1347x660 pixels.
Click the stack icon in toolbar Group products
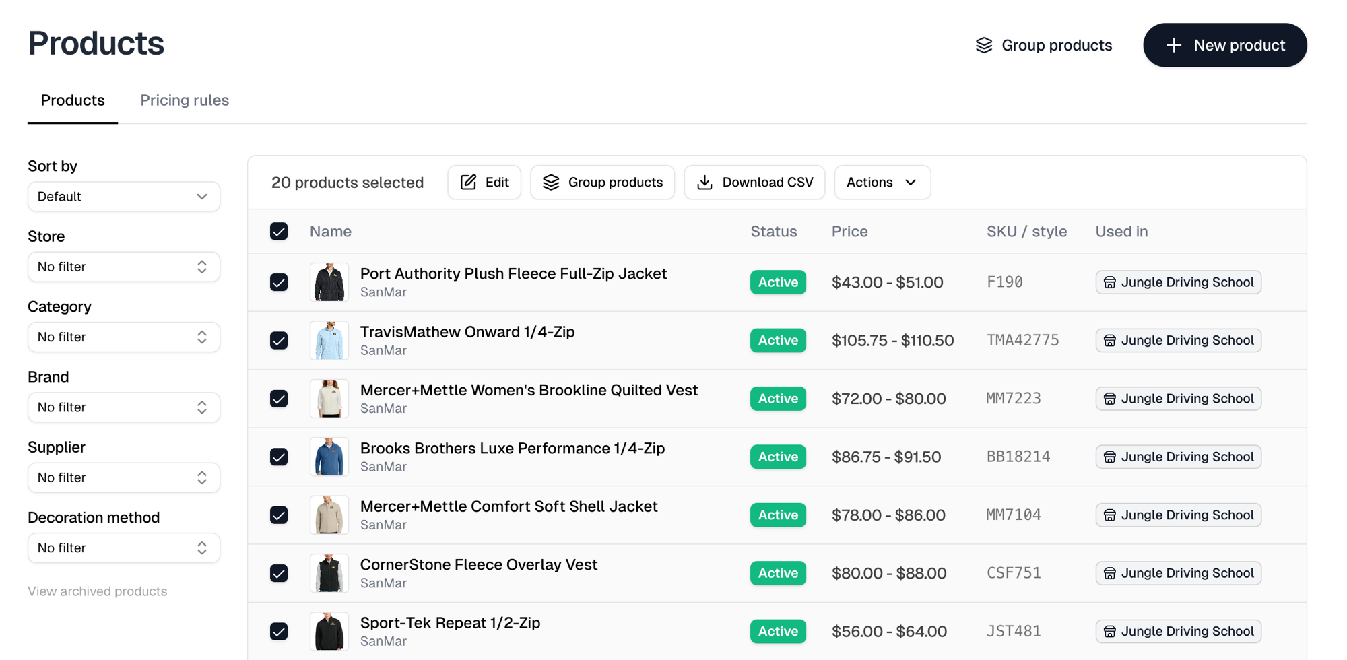click(551, 182)
